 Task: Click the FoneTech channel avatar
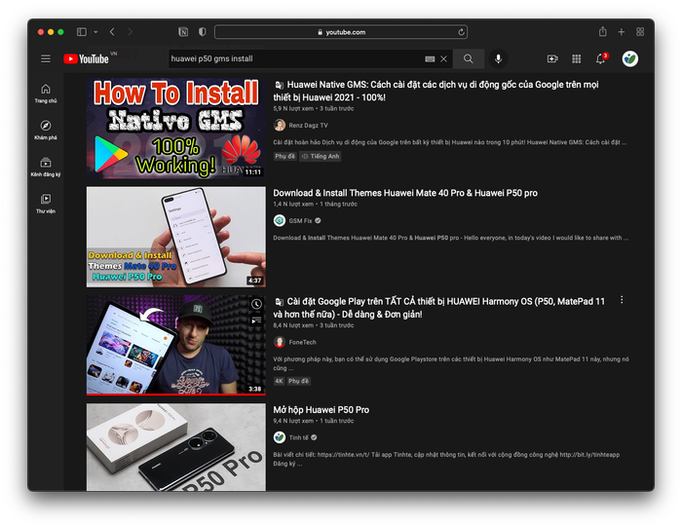(280, 342)
